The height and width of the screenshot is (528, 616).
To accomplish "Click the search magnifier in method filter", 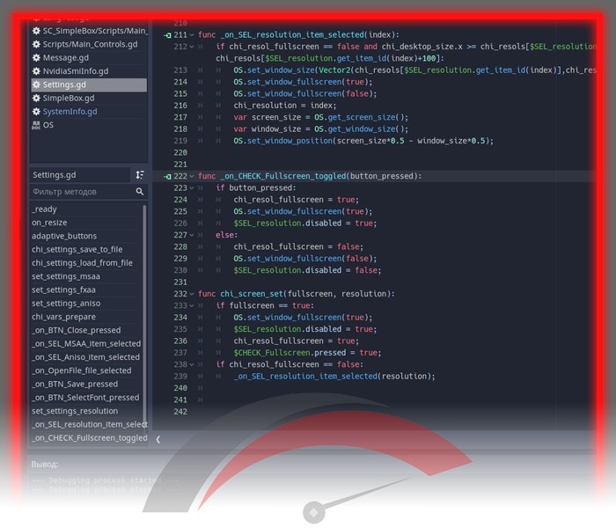I will point(139,191).
